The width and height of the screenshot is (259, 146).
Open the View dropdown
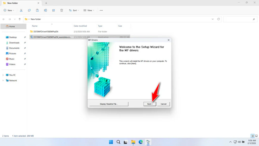pos(89,10)
